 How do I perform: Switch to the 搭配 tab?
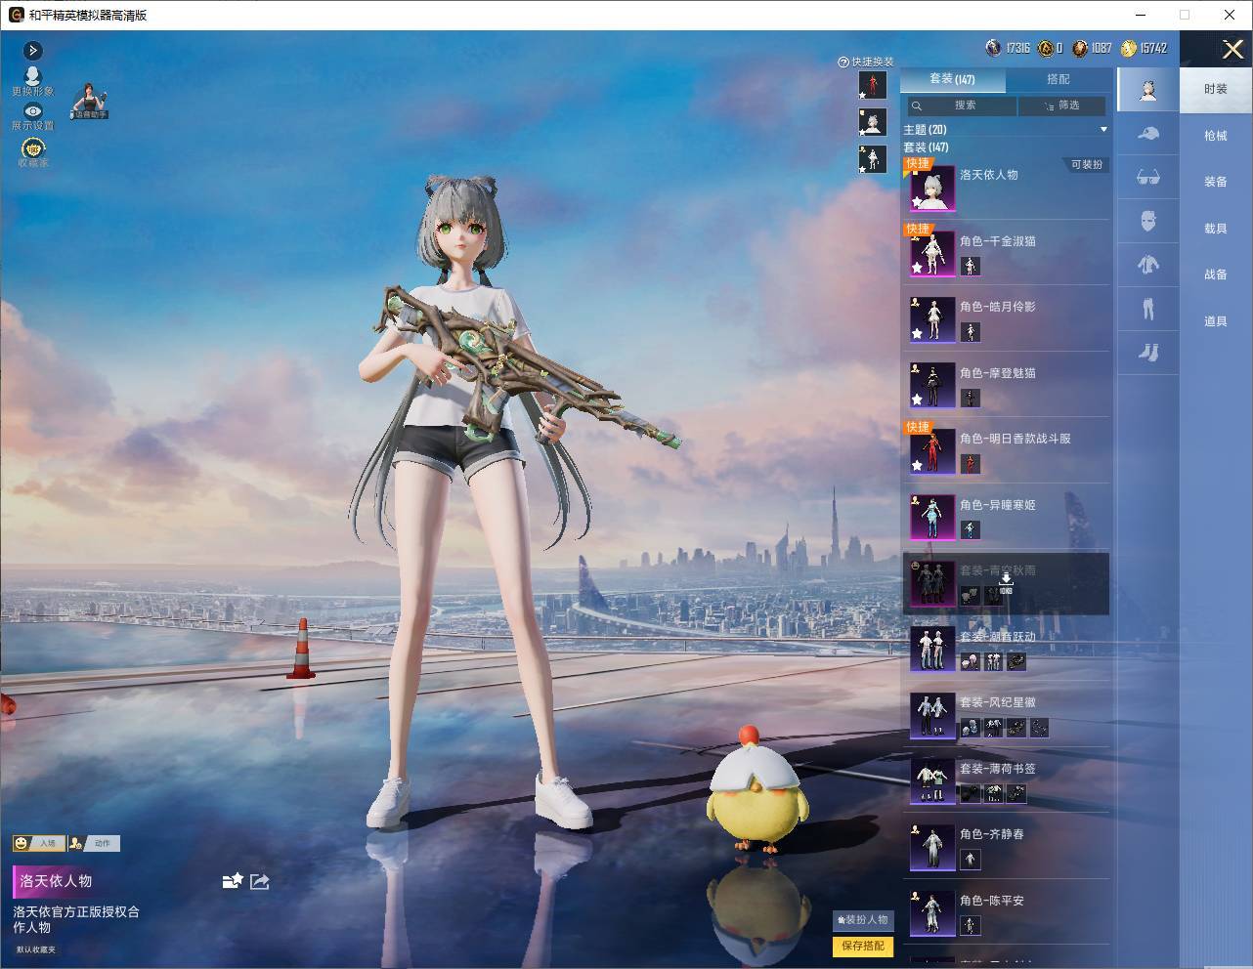click(1058, 79)
